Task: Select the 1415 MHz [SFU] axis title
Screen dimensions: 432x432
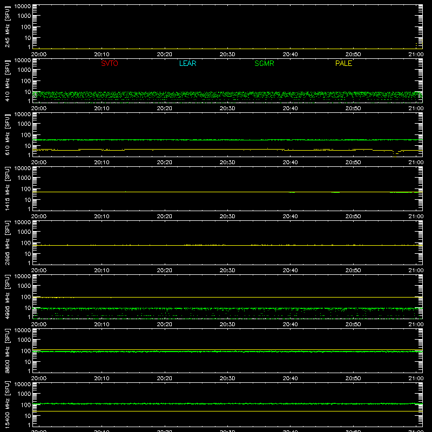Action: click(7, 188)
